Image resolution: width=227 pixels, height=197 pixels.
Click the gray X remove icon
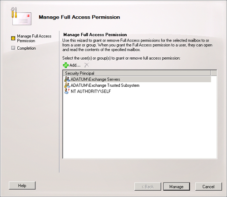[x=87, y=65]
